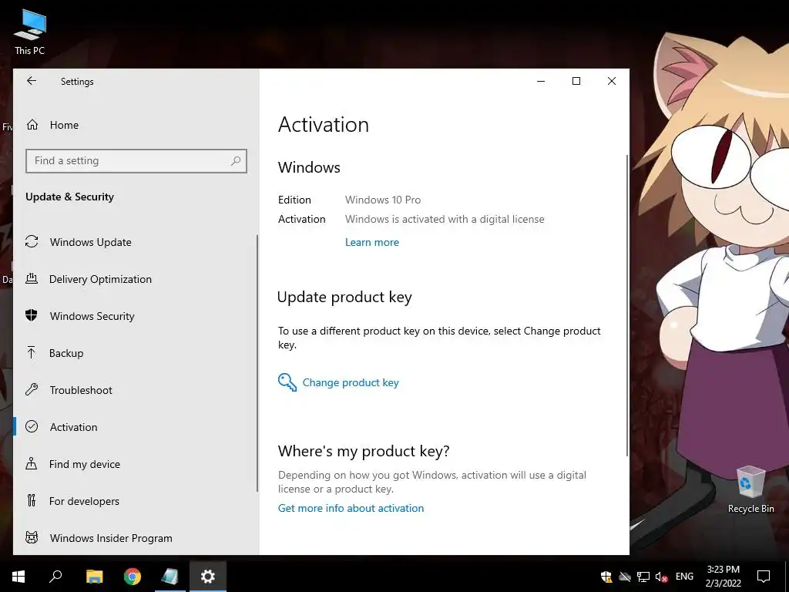Open taskbar Search
The height and width of the screenshot is (592, 789).
point(55,577)
